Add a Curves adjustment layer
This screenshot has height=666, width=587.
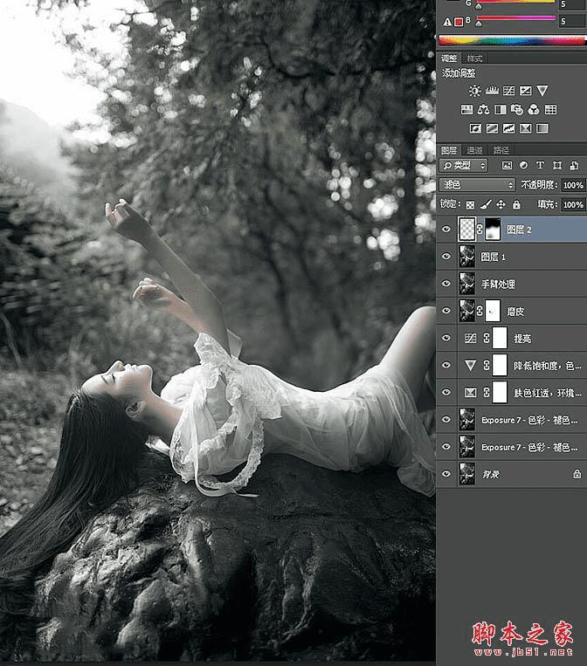coord(508,91)
